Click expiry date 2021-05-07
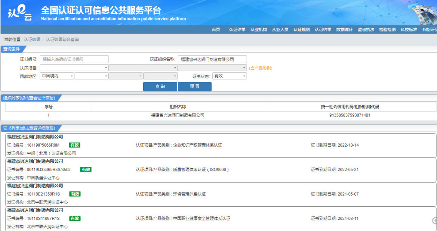Image resolution: width=437 pixels, height=231 pixels. tap(348, 194)
